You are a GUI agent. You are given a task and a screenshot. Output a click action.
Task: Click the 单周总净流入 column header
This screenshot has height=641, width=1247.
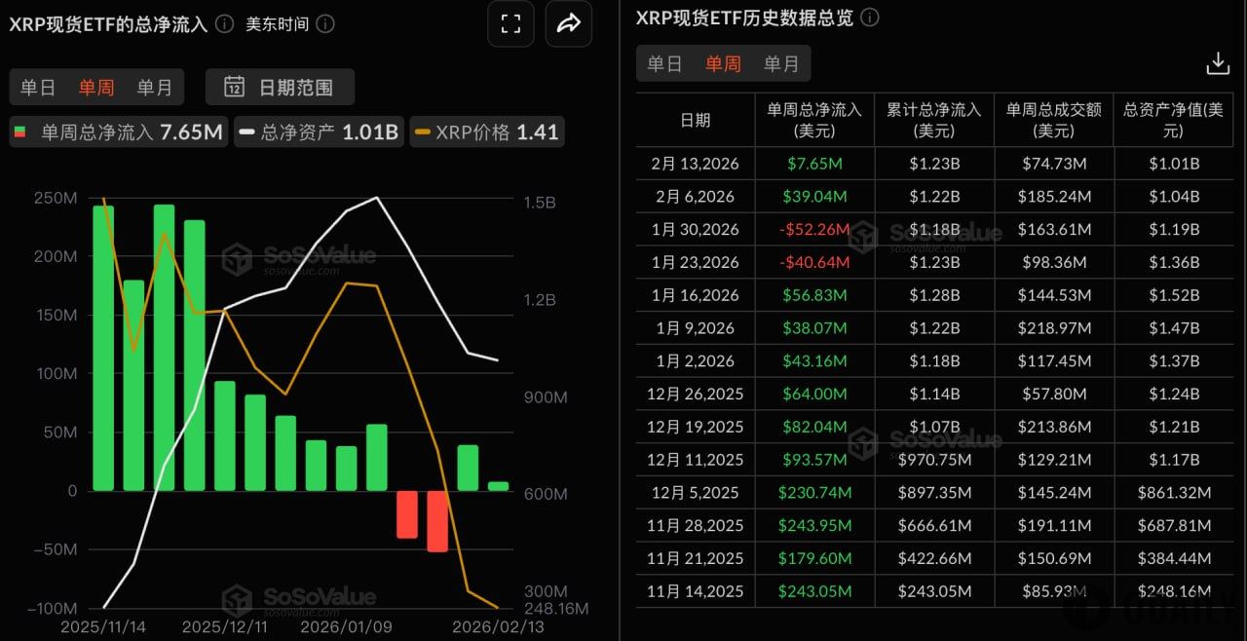[814, 119]
